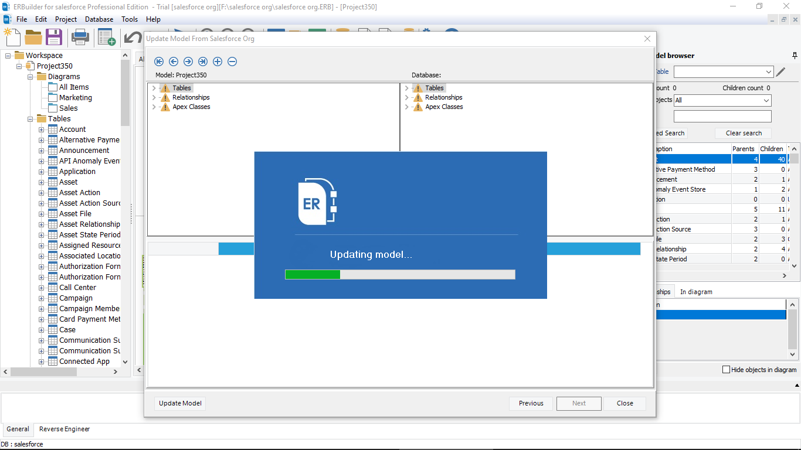Select the Sales diagram in tree
Screen dimensions: 801x450
pos(68,108)
